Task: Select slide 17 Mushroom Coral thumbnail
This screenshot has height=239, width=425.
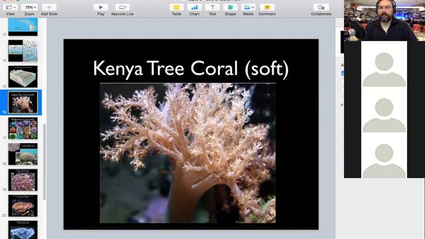Action: [23, 128]
